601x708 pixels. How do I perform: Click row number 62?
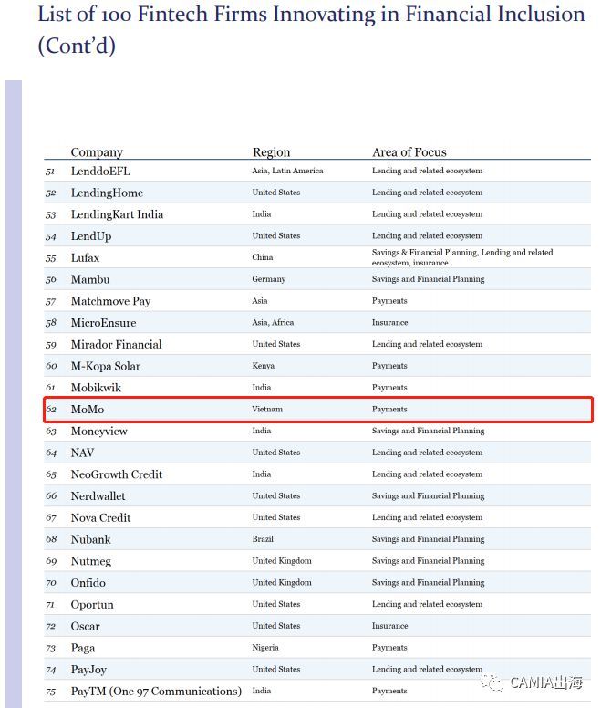[51, 410]
